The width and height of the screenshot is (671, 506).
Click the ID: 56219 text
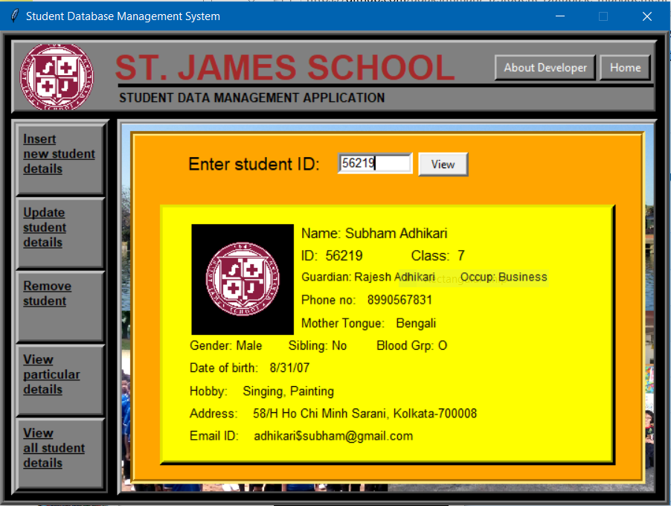[332, 255]
